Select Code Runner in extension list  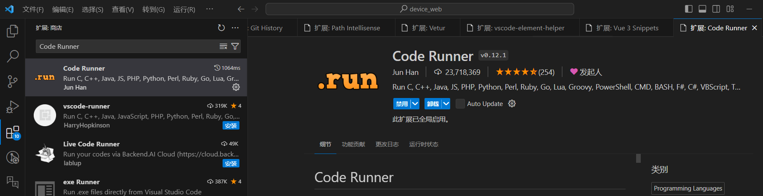136,77
